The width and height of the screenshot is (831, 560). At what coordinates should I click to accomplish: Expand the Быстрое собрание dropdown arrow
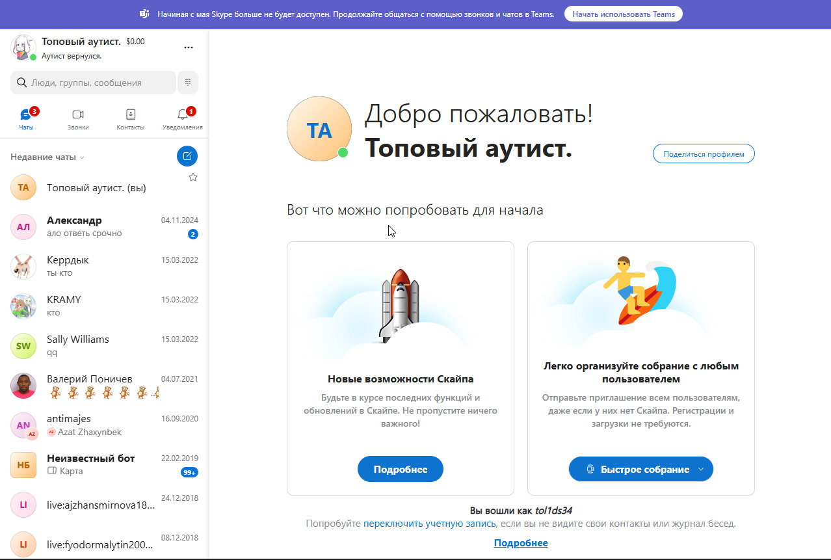700,469
